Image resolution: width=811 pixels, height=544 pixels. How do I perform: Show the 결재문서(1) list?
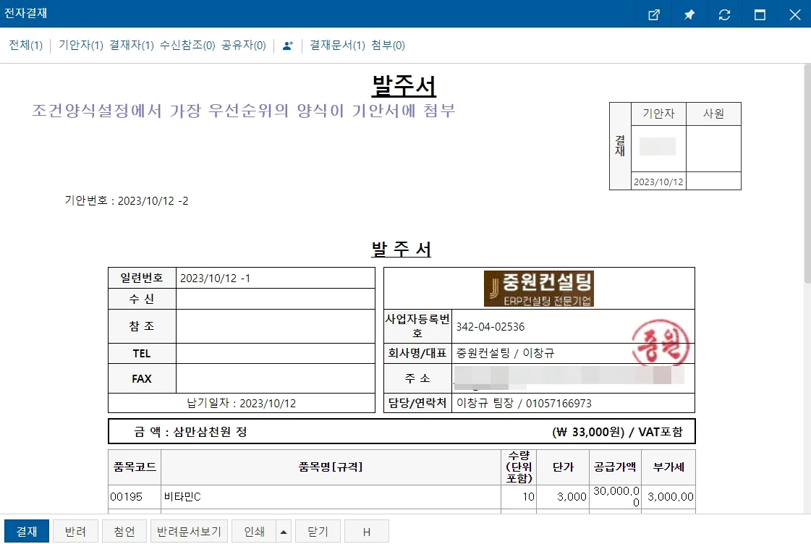337,46
